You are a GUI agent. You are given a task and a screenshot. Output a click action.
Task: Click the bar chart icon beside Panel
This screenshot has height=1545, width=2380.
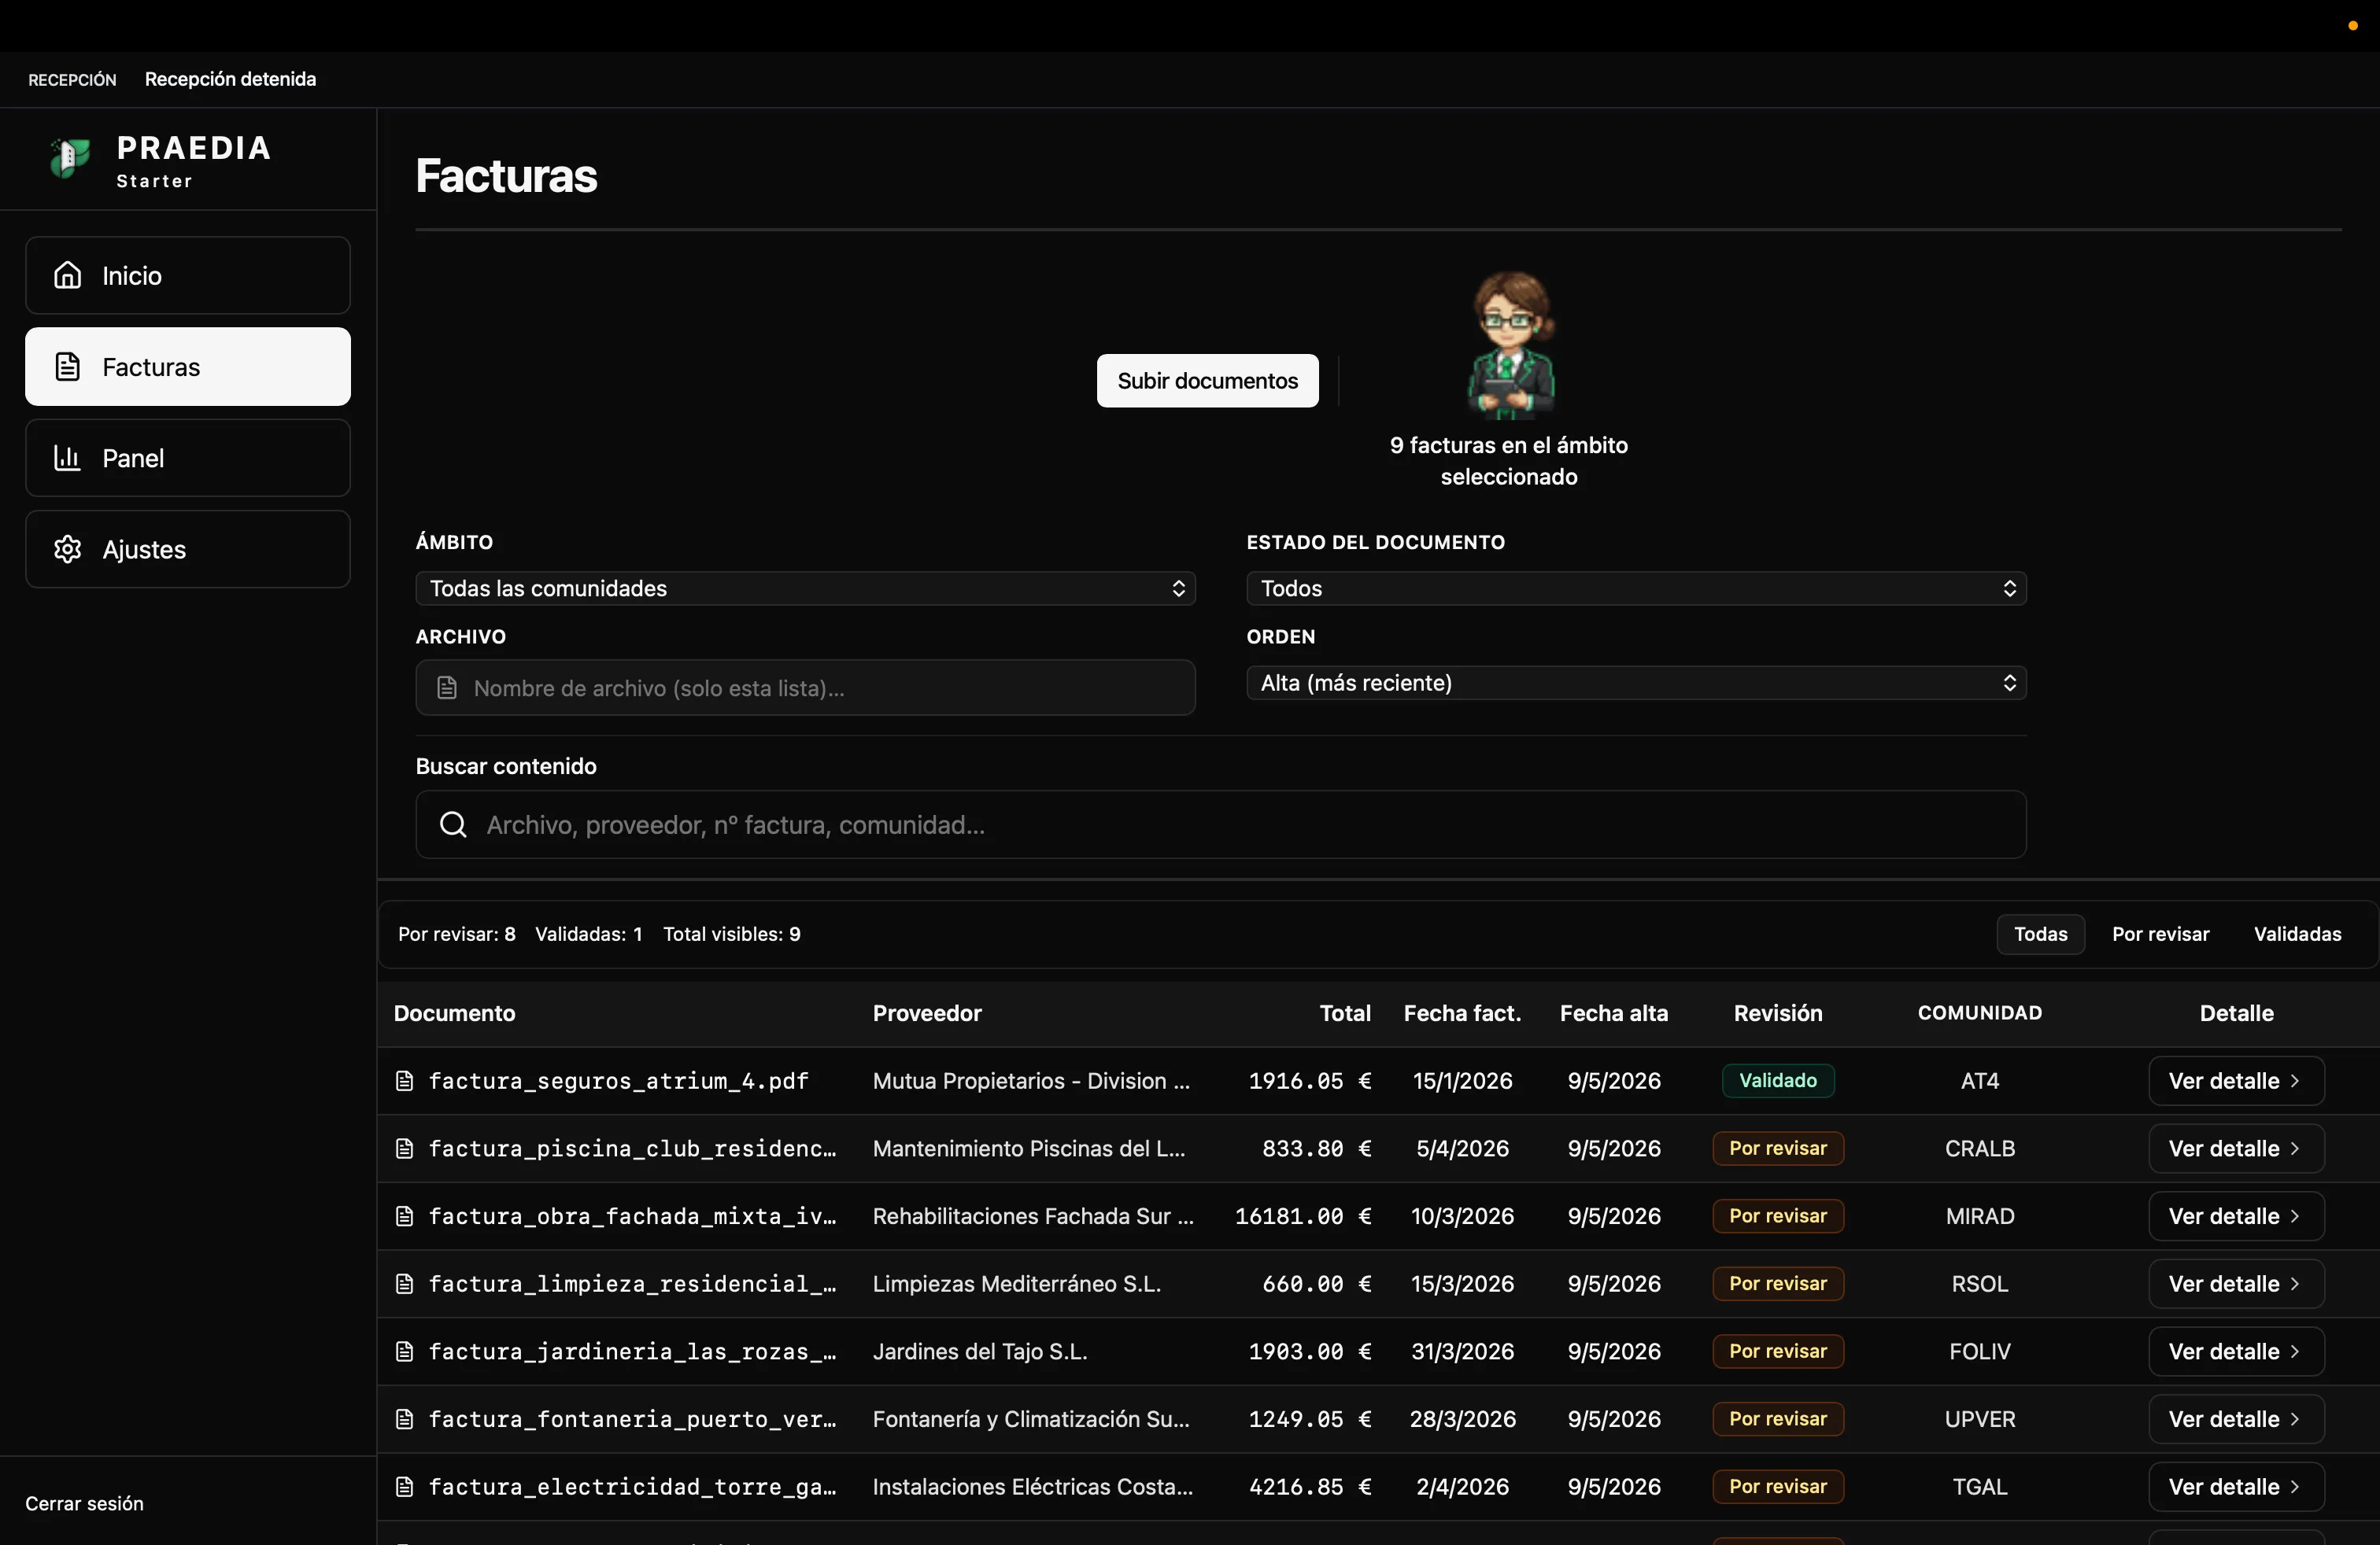[67, 458]
